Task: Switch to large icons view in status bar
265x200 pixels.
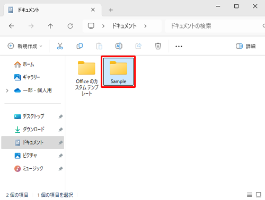Action: coord(259,195)
